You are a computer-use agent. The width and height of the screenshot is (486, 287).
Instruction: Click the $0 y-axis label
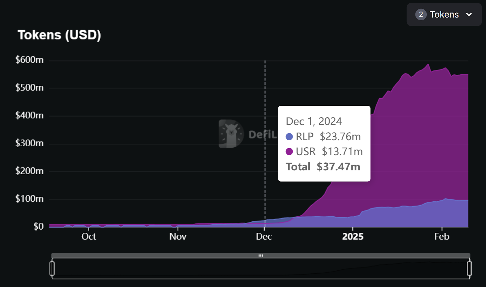point(39,227)
